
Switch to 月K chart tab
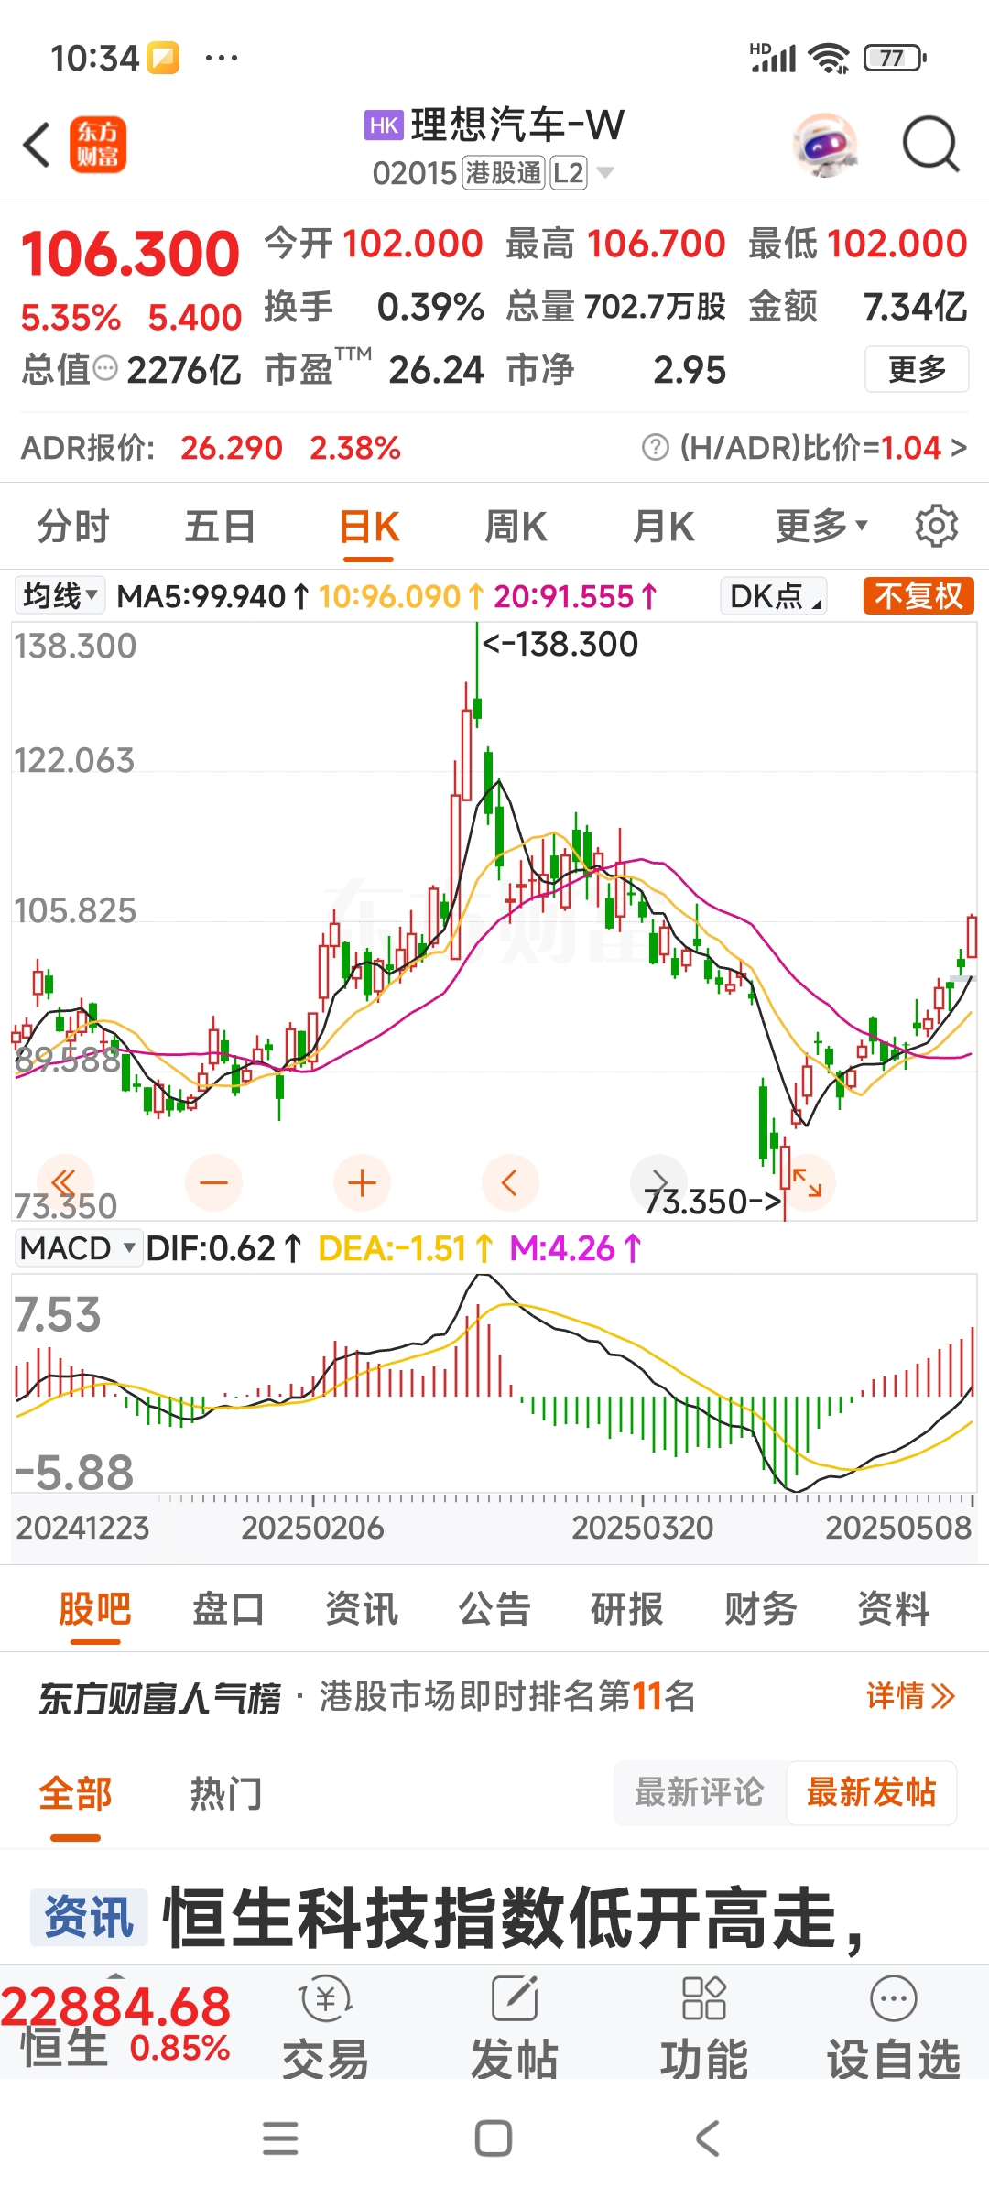(x=664, y=527)
